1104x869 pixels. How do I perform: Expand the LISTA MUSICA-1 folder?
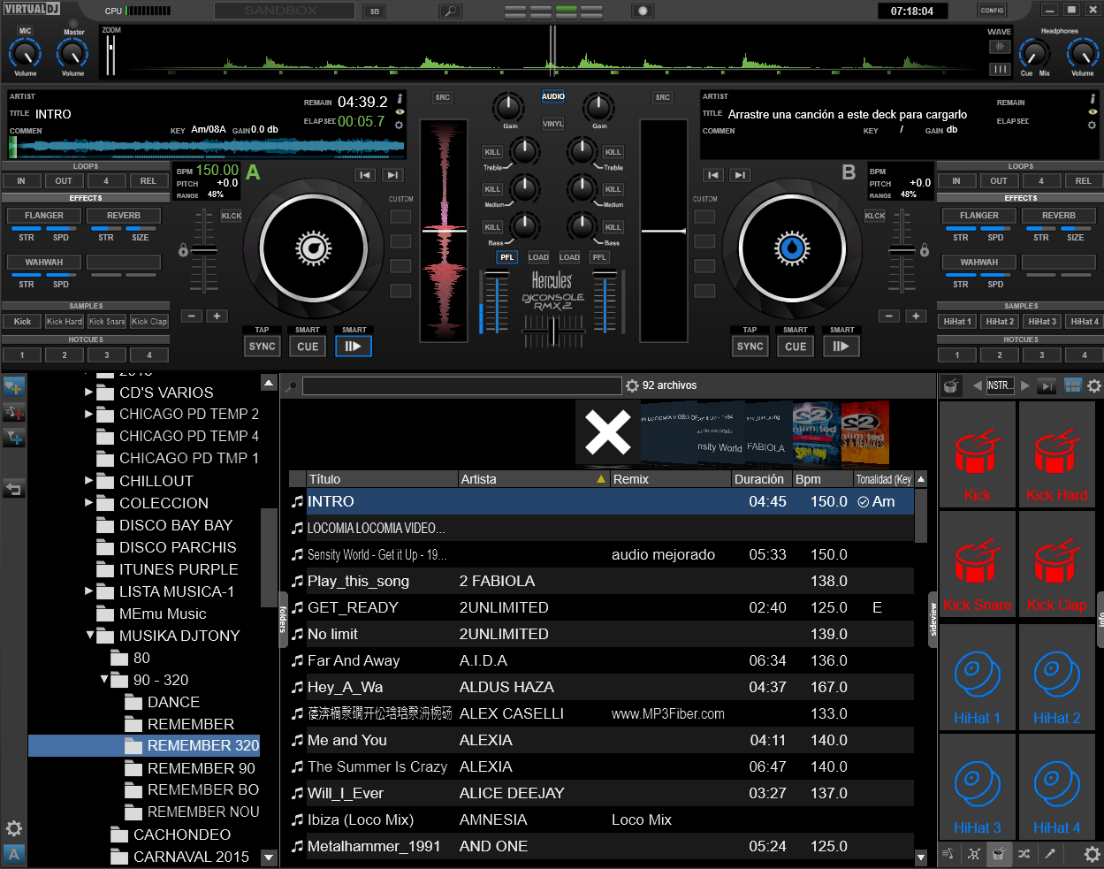tap(88, 591)
